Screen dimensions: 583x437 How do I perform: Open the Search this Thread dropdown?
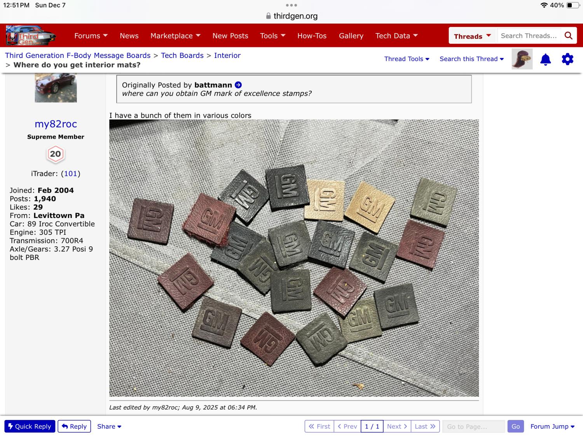[471, 59]
